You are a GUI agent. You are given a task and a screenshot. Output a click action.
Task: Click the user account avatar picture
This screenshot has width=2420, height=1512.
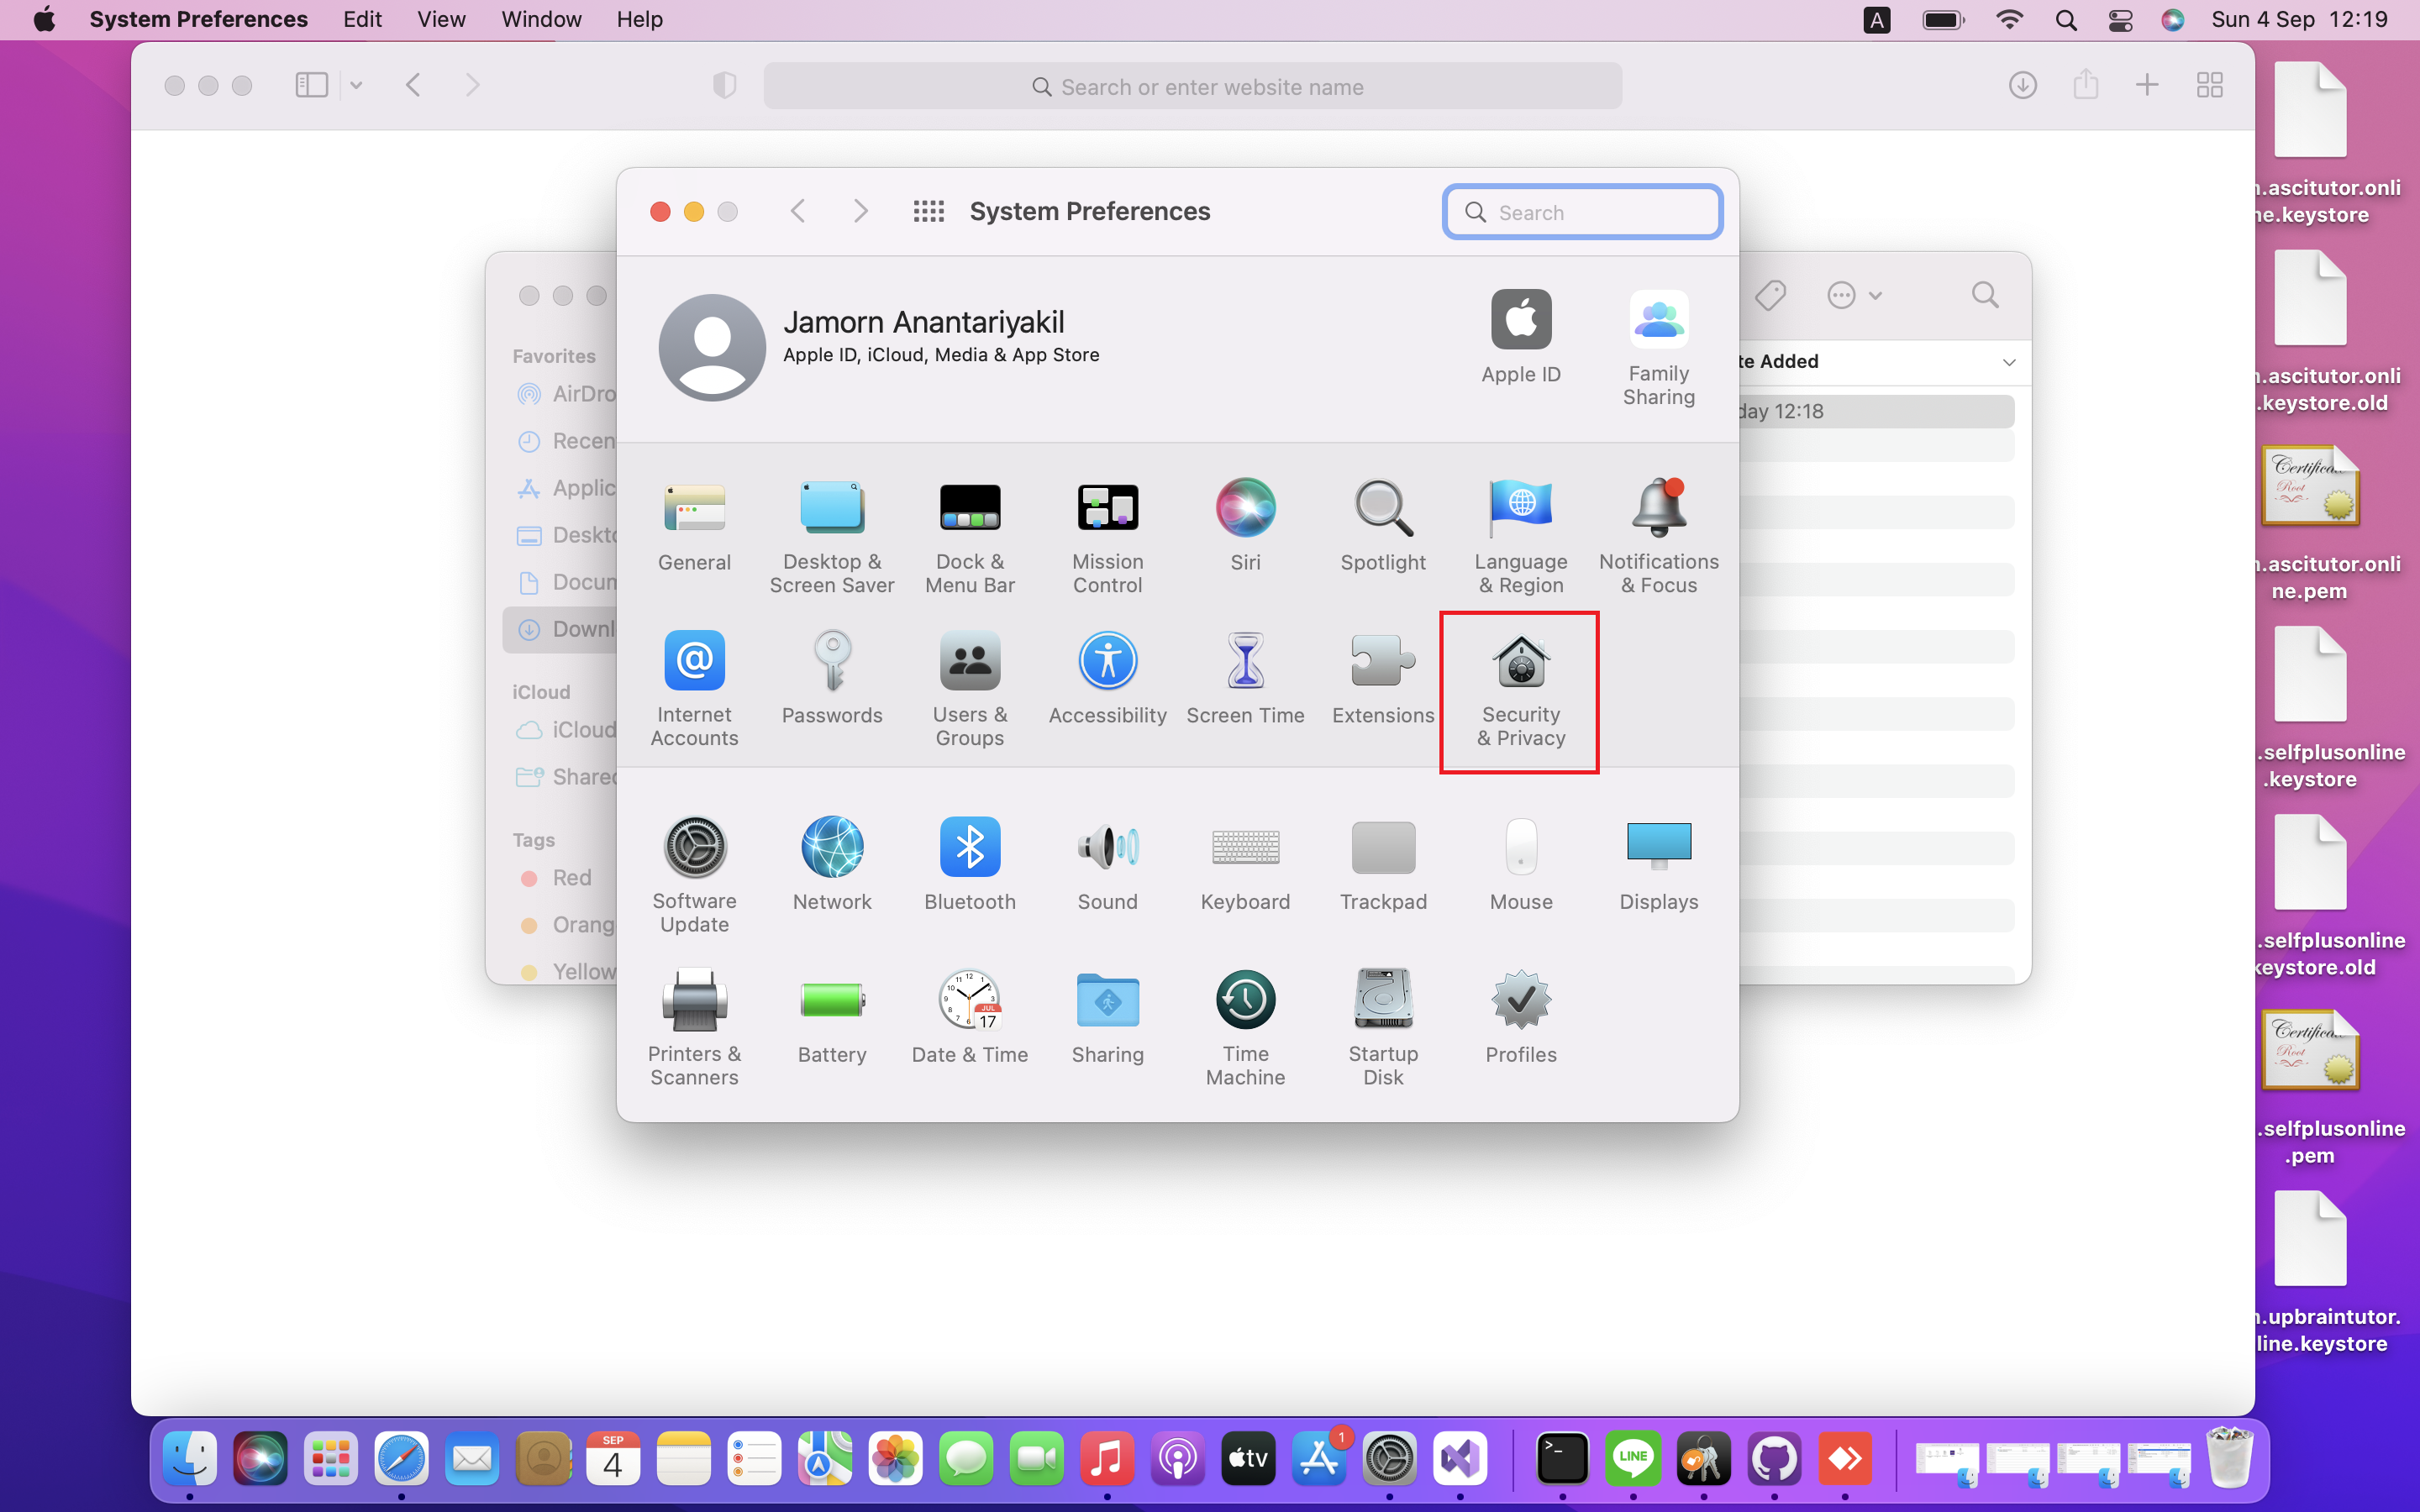point(712,347)
